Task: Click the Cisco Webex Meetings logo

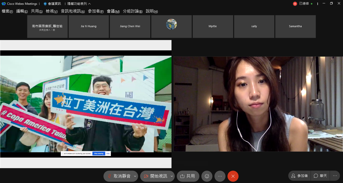Action: [4, 4]
